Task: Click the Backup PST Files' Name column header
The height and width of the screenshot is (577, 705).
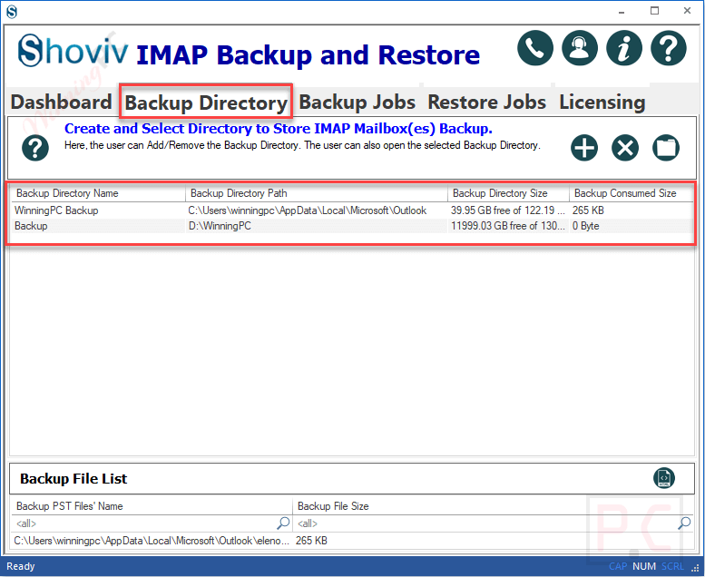Action: [x=152, y=506]
